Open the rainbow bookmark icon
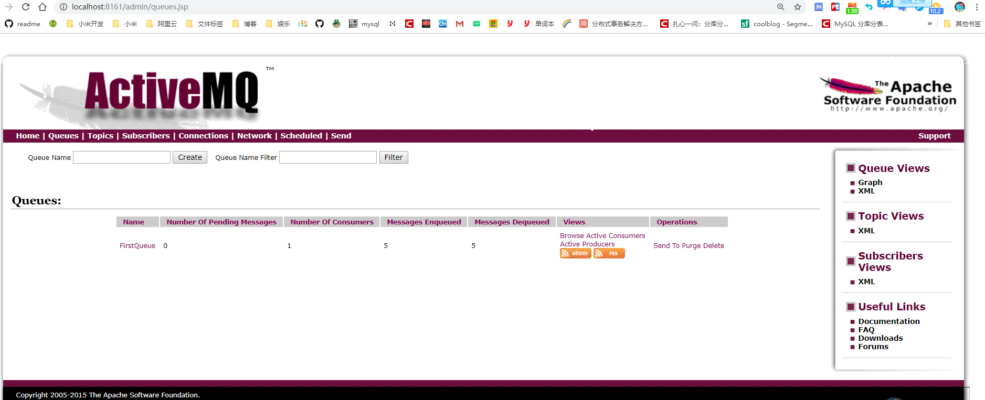This screenshot has width=985, height=400. click(567, 24)
